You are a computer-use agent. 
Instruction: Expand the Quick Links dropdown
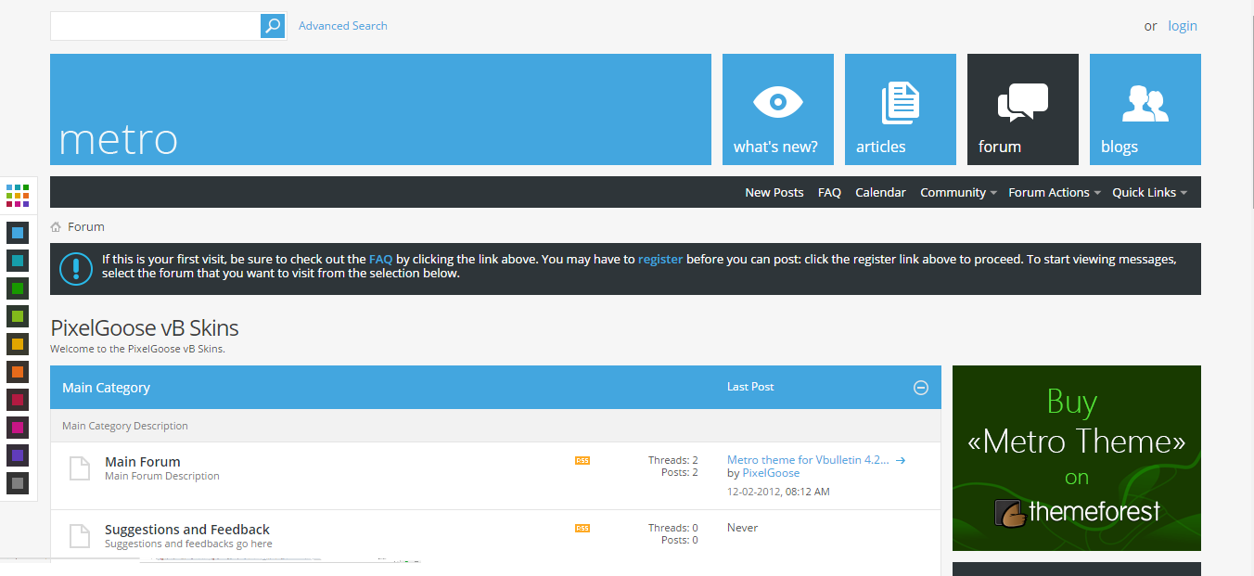1149,193
